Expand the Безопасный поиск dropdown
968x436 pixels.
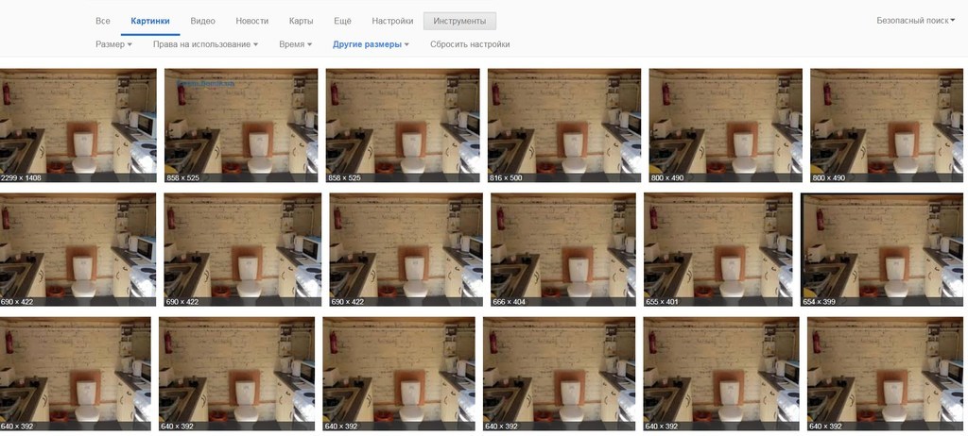tap(915, 20)
